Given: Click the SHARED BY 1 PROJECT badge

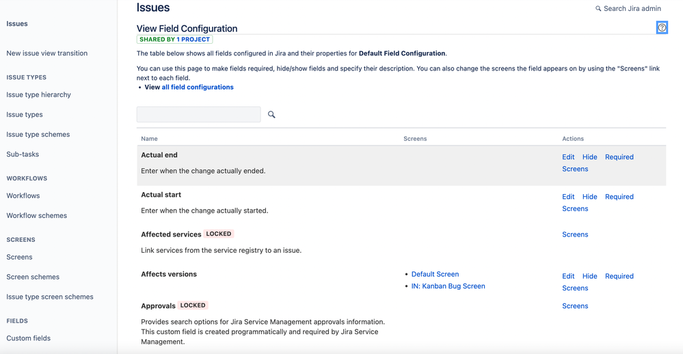Looking at the screenshot, I should [174, 40].
